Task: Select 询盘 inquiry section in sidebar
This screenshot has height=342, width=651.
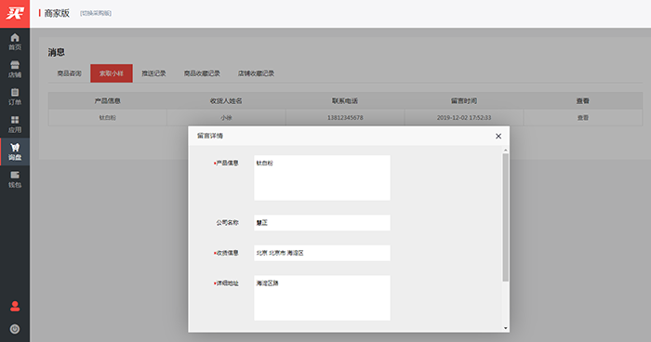Action: tap(15, 151)
